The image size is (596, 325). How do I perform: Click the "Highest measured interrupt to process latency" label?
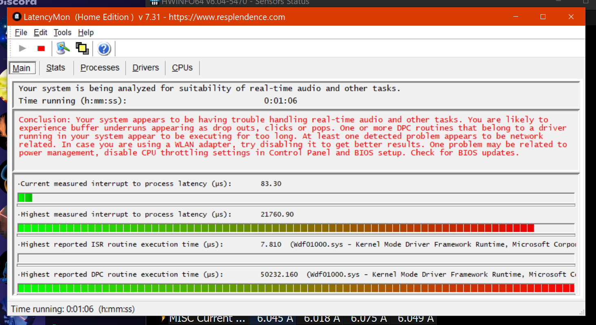[126, 214]
